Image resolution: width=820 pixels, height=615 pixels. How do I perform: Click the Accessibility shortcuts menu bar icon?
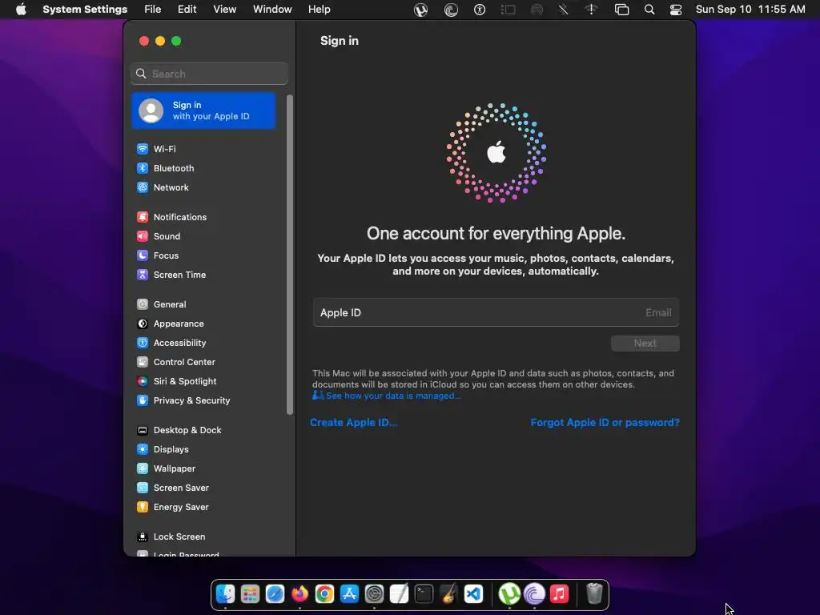[x=480, y=10]
